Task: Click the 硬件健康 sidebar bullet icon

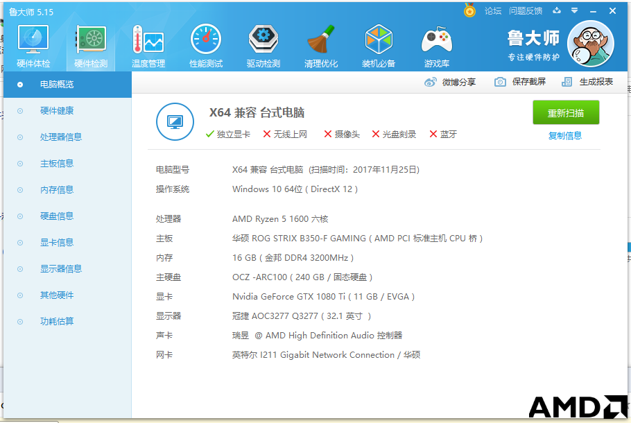Action: (20, 111)
